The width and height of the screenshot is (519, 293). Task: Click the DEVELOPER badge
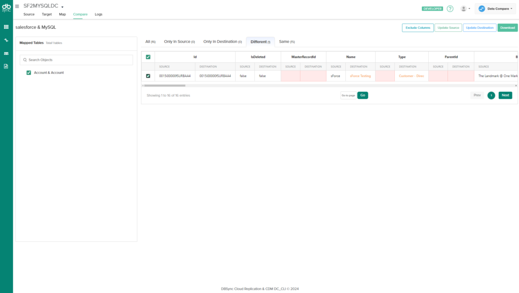[432, 9]
